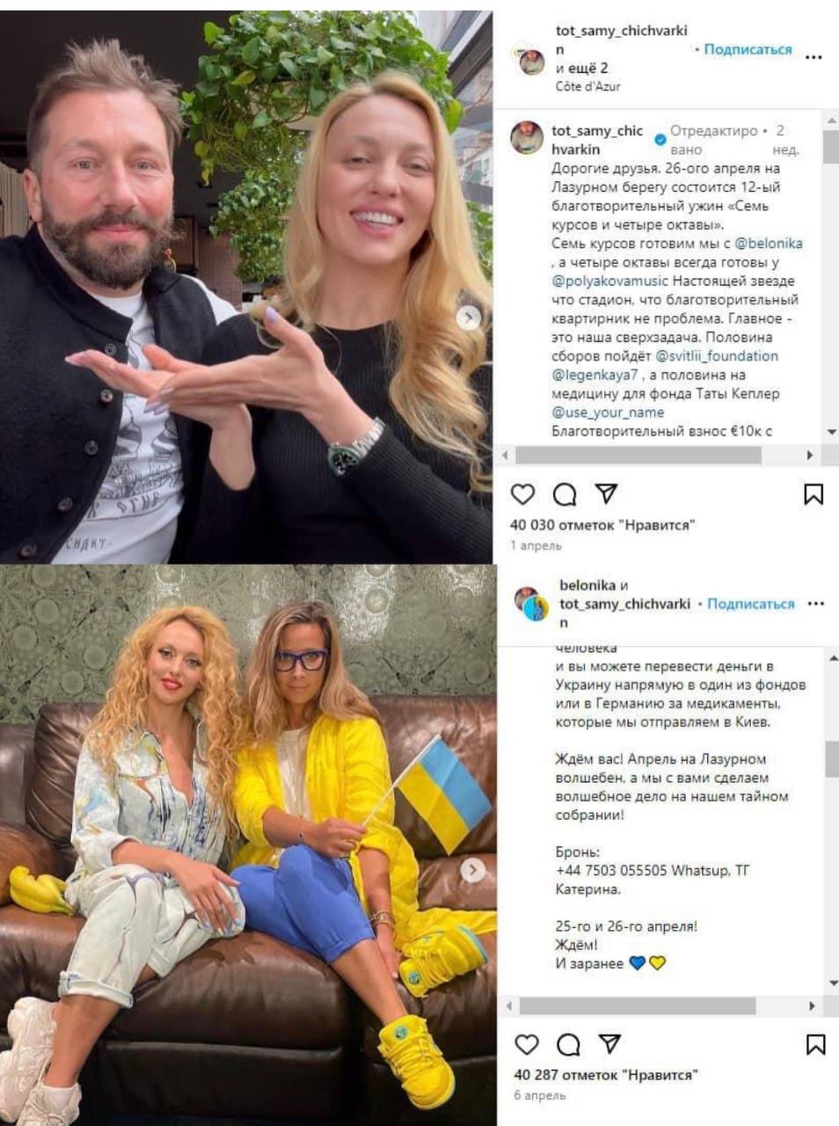Screen dimensions: 839x1126
Task: Click Подписаться on the belonika post header
Action: 750,603
